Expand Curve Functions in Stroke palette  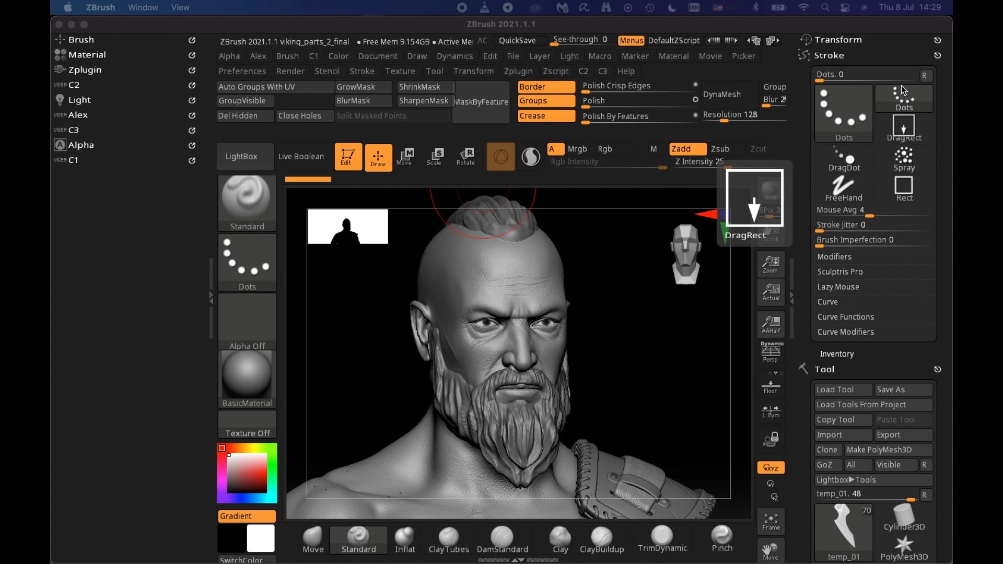[845, 317]
